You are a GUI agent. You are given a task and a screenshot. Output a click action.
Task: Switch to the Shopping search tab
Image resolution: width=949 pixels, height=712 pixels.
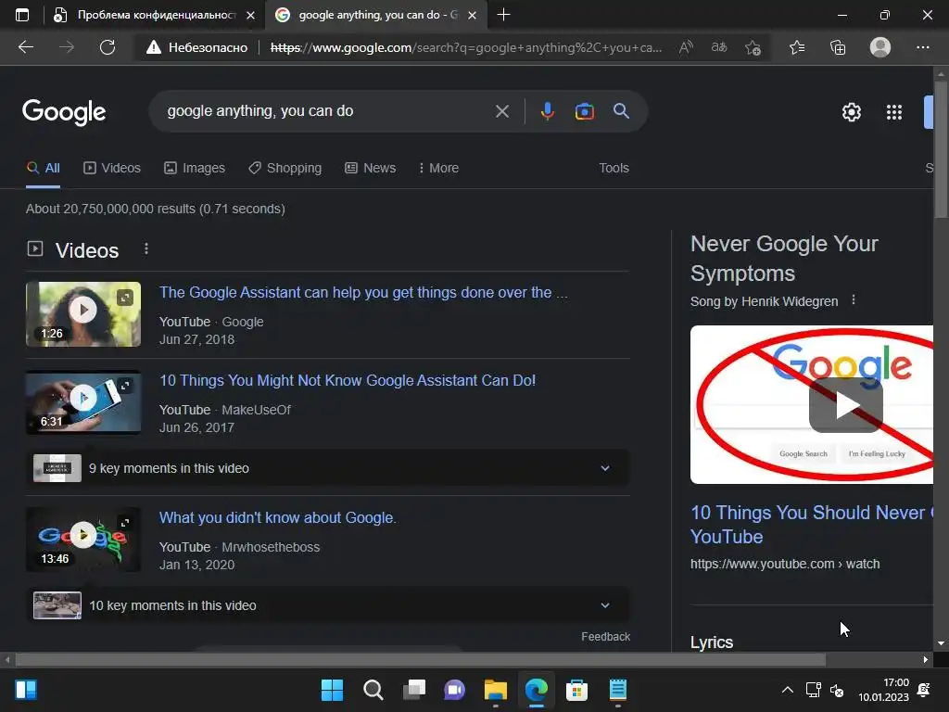285,169
